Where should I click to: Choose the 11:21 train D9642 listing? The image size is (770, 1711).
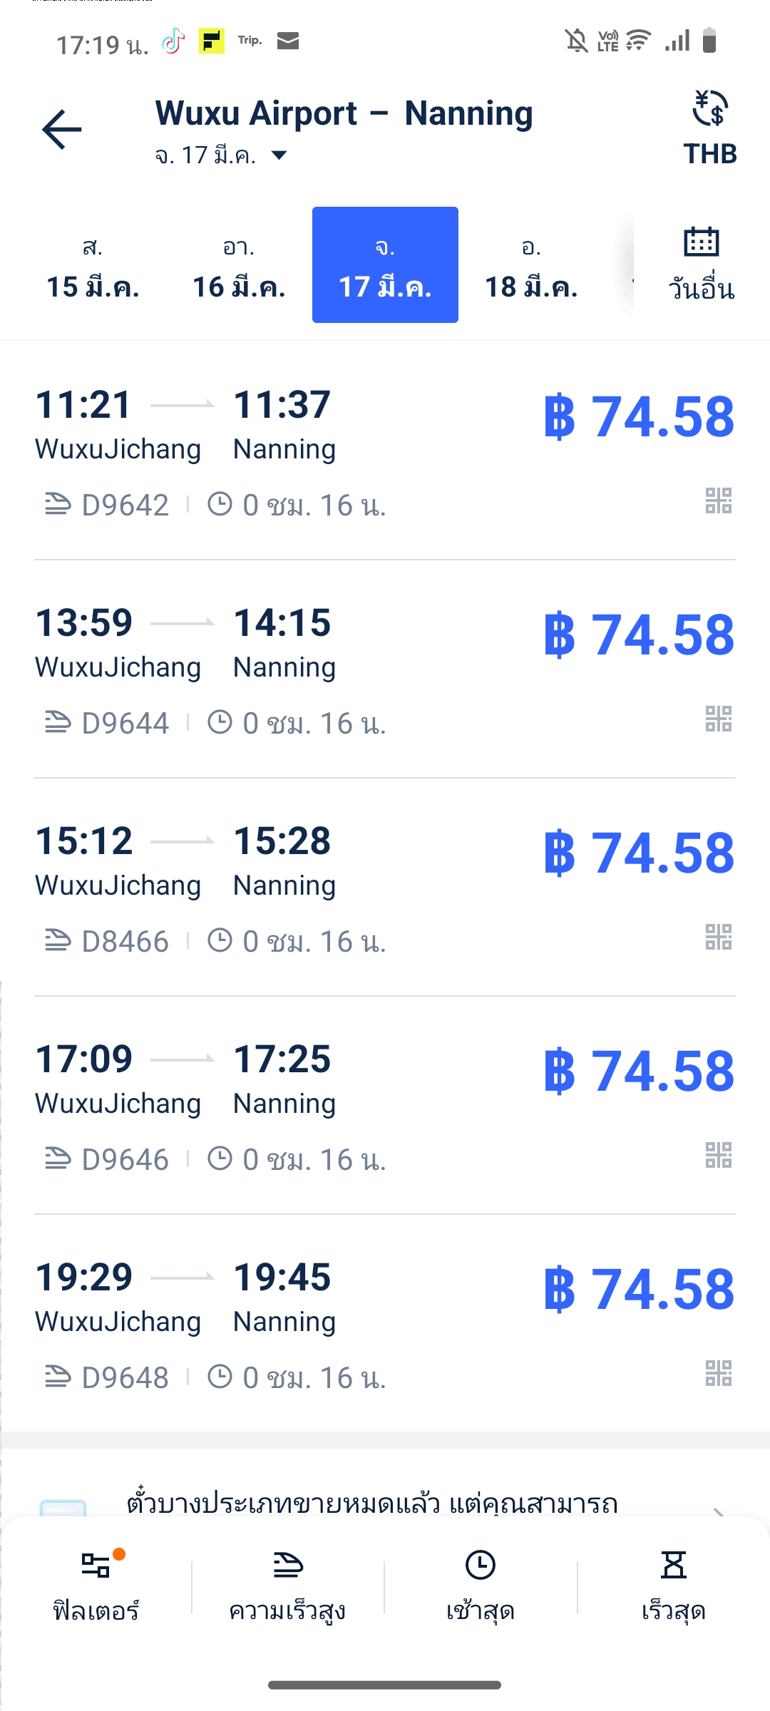point(385,452)
